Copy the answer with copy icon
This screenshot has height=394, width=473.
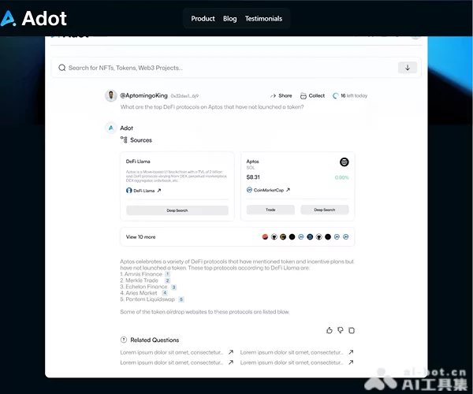(x=352, y=330)
